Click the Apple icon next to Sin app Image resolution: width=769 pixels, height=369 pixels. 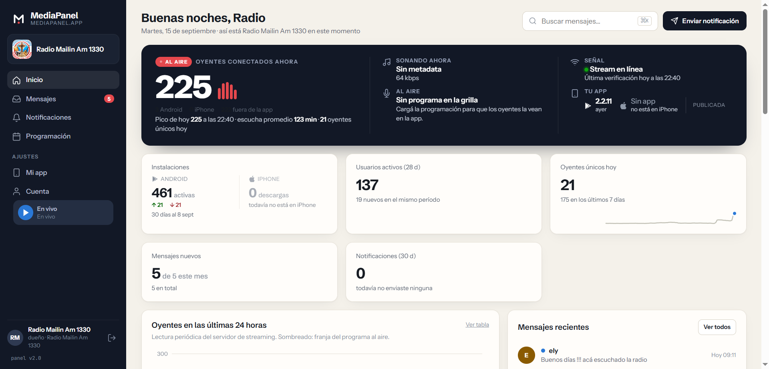(x=623, y=106)
